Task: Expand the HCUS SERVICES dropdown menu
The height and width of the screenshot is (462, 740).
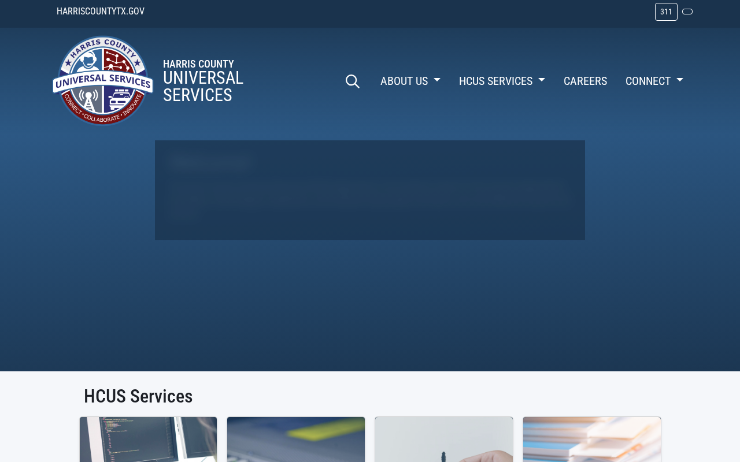Action: 502,81
